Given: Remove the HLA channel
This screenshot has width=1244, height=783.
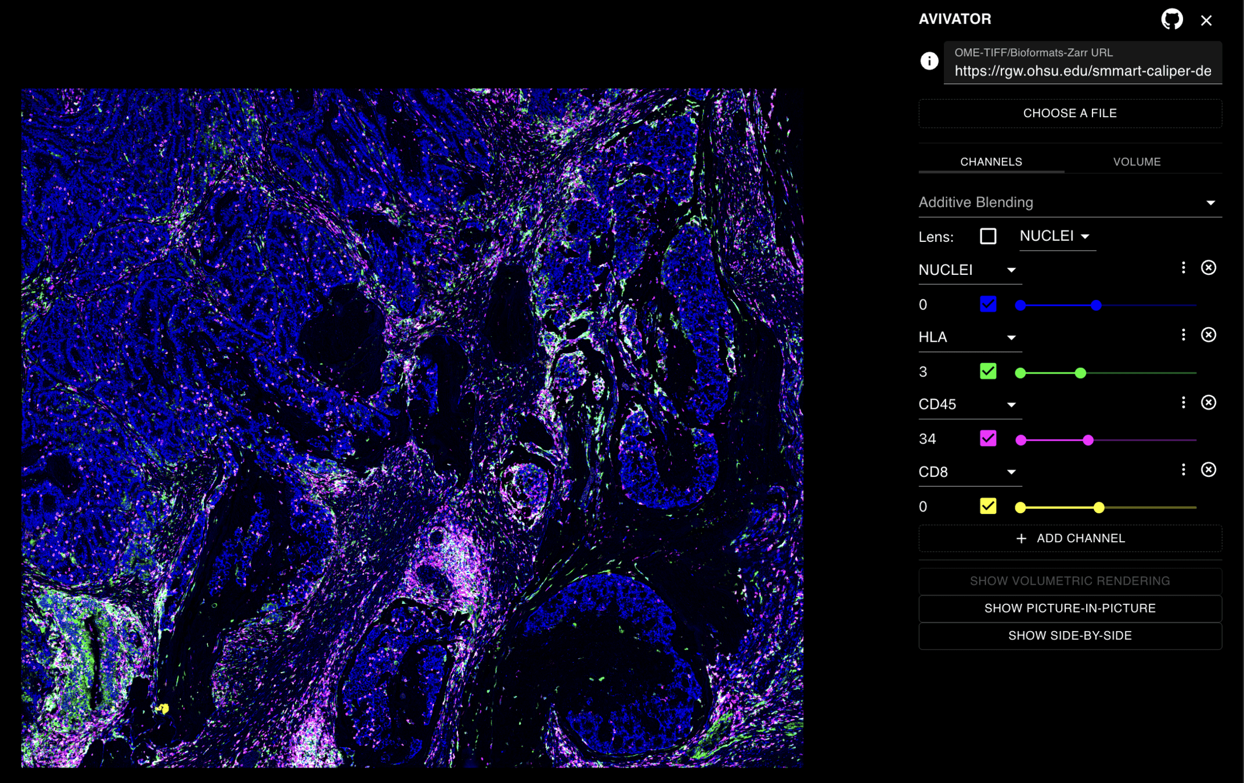Looking at the screenshot, I should pos(1208,335).
